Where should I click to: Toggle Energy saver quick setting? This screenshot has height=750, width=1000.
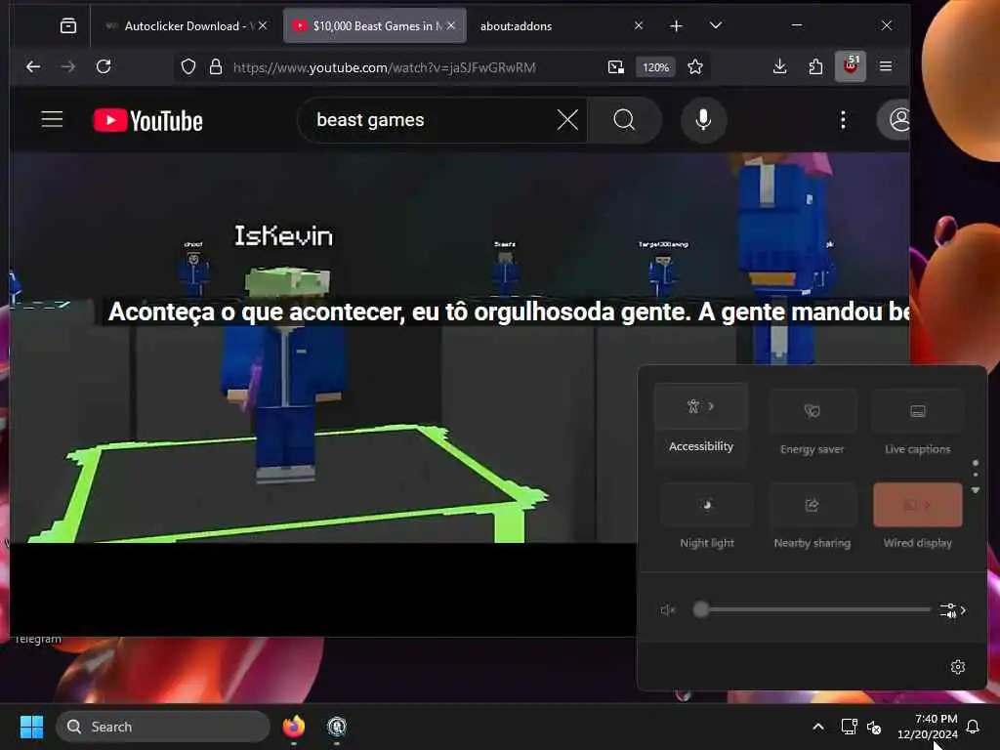click(812, 411)
